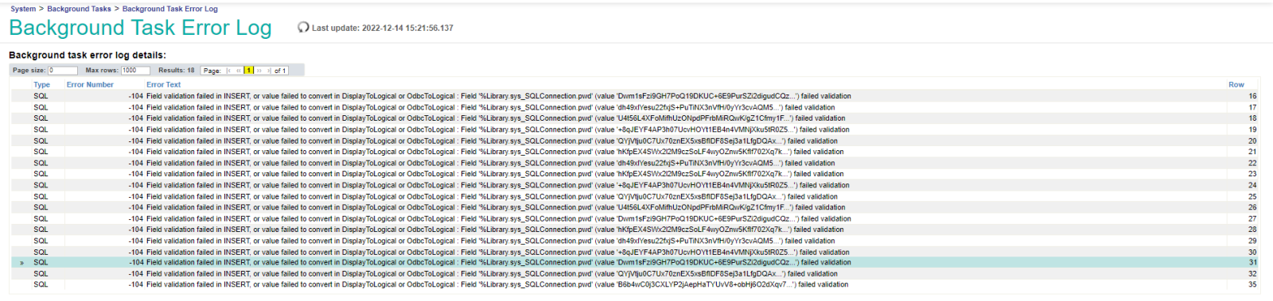The height and width of the screenshot is (301, 1273).
Task: Open the Background Task Error Log breadcrumb
Action: (169, 9)
